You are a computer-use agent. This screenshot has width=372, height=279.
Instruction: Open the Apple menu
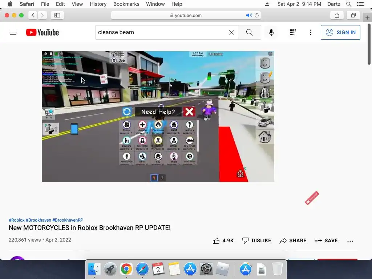click(10, 4)
